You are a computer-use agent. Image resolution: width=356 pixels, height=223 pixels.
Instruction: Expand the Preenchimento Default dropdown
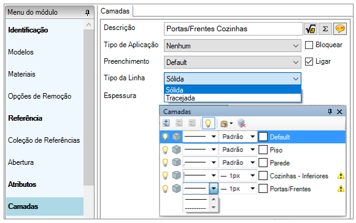(233, 62)
